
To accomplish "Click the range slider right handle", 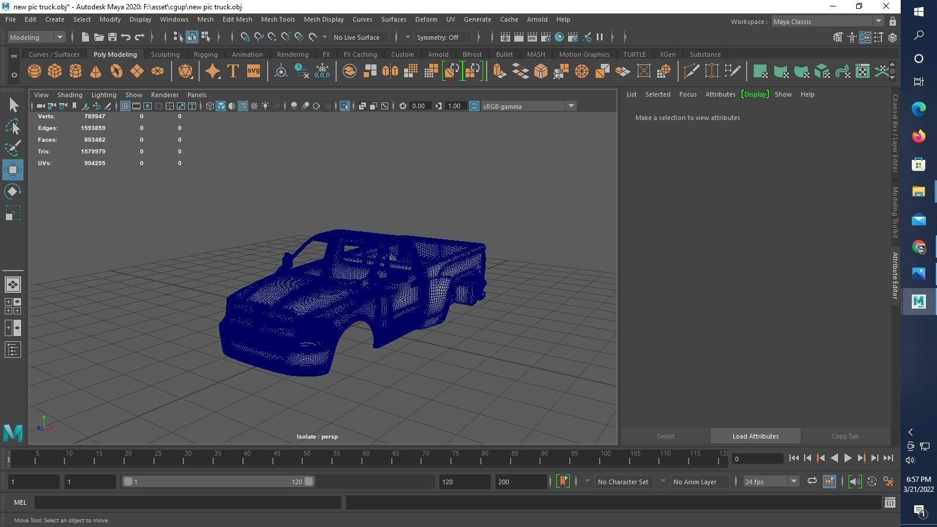I will tap(309, 481).
